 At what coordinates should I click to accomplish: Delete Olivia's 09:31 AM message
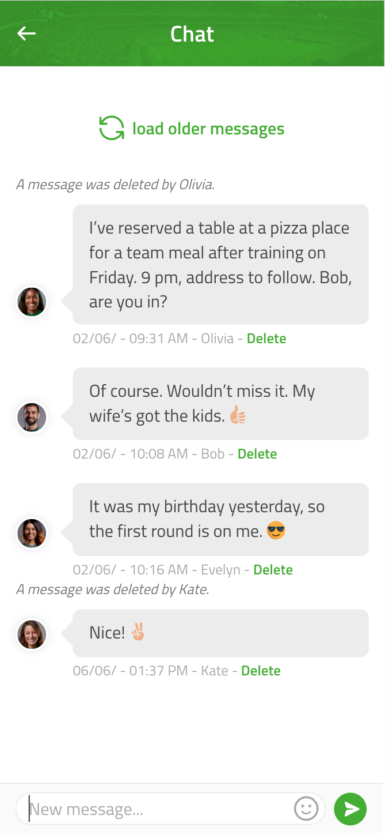click(266, 339)
